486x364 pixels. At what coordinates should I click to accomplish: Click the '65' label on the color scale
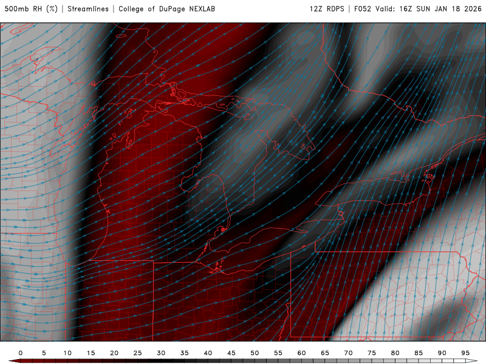[325, 353]
